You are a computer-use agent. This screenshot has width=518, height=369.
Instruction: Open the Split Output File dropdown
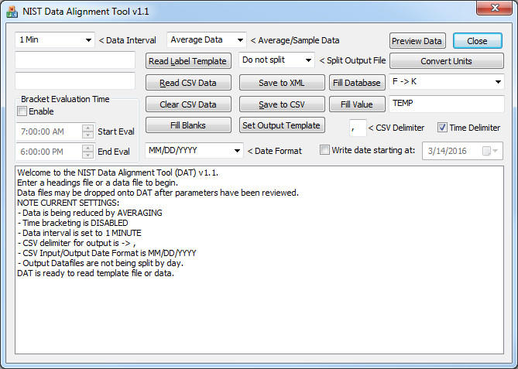point(276,60)
